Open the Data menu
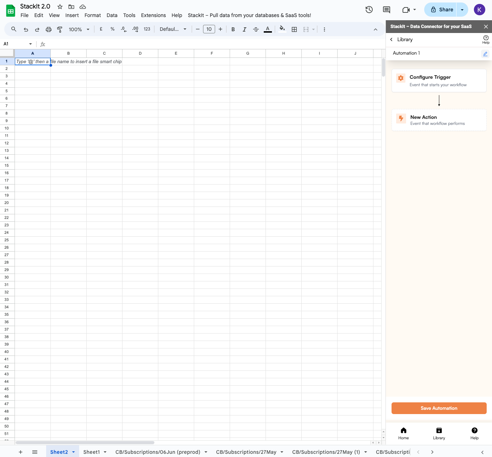This screenshot has height=457, width=492. [x=112, y=15]
